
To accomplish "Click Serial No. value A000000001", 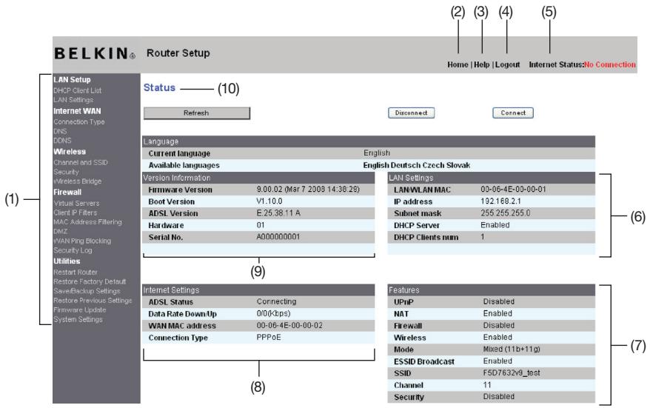I will tap(278, 237).
